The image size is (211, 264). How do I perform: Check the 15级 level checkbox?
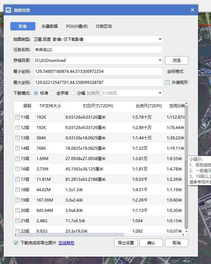point(17,159)
